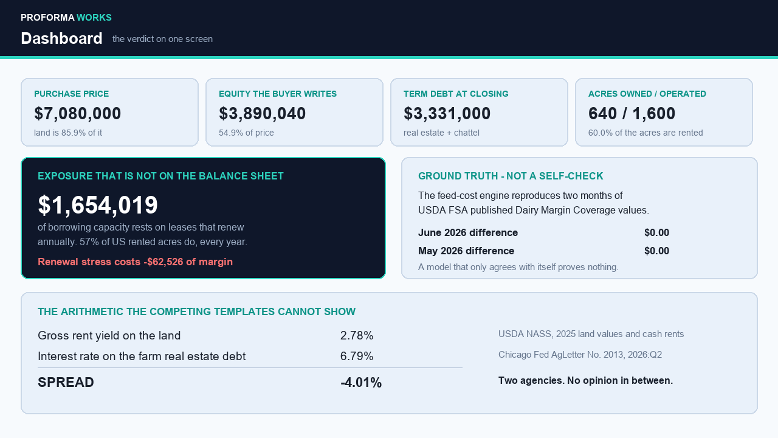Click the 640 / 1,600 acres figure
This screenshot has height=438, width=778.
pos(632,114)
